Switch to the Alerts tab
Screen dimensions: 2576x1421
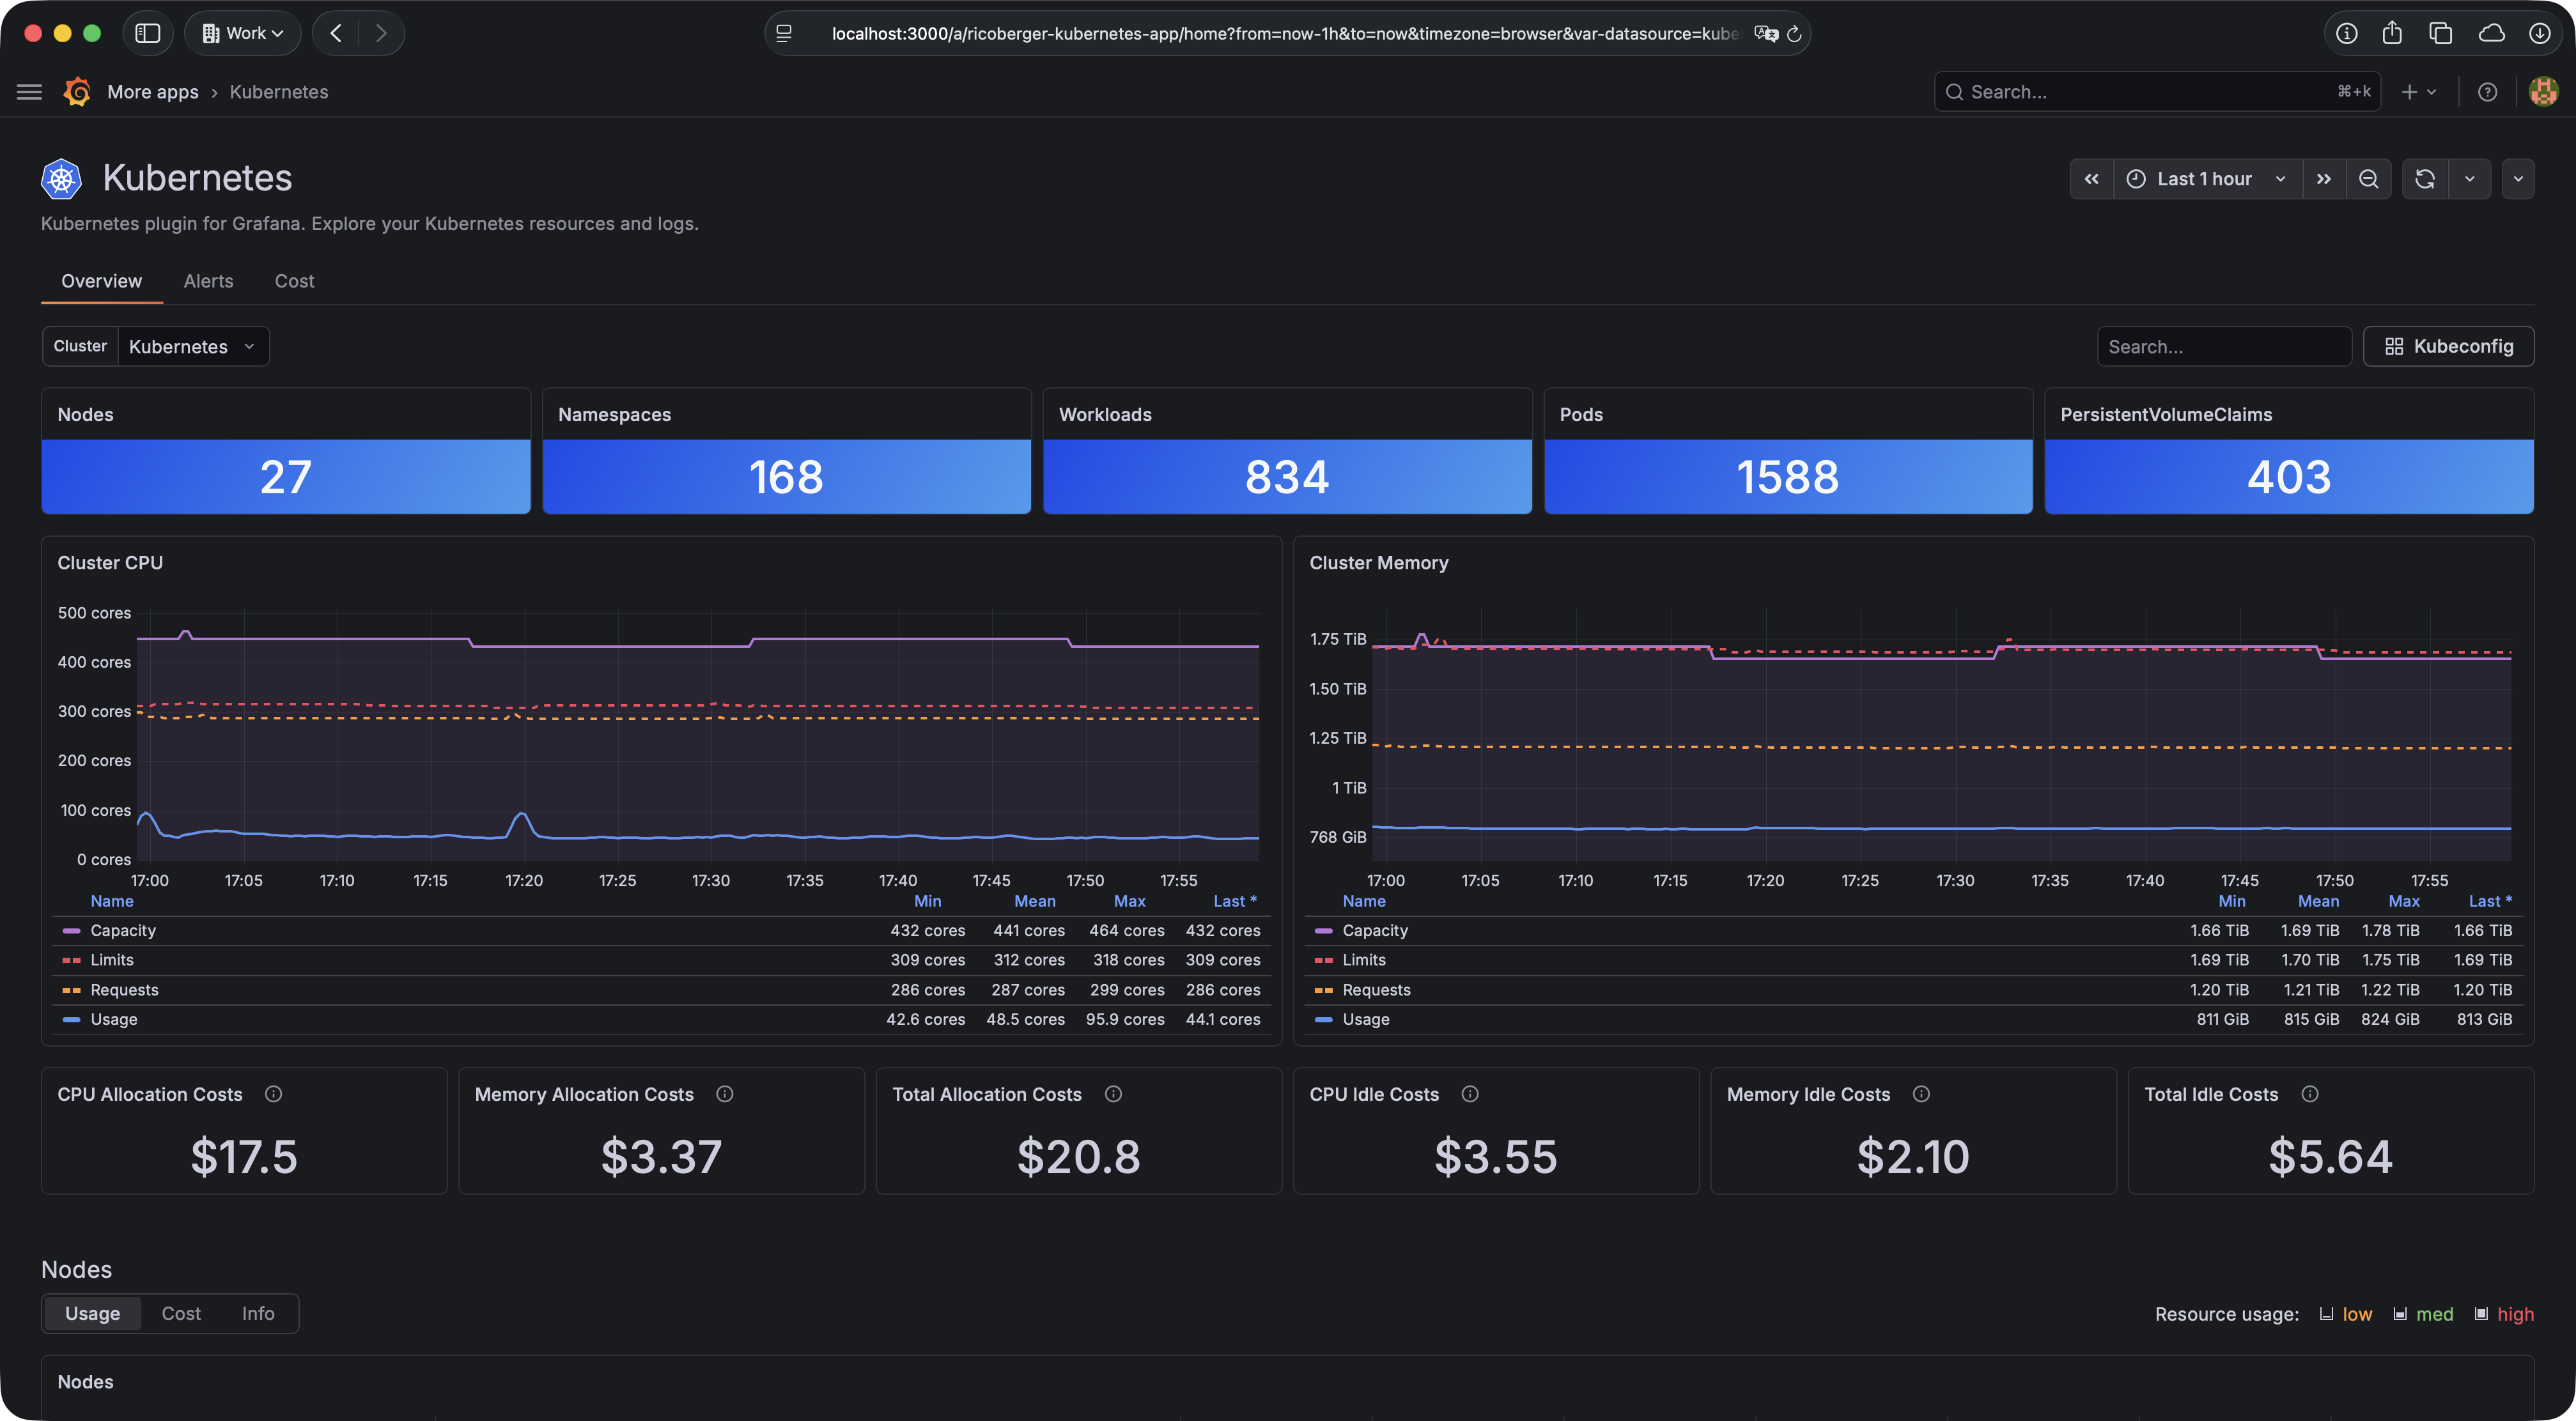pyautogui.click(x=208, y=282)
